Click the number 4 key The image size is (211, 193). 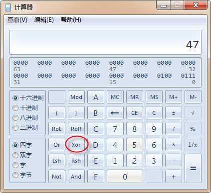point(115,145)
